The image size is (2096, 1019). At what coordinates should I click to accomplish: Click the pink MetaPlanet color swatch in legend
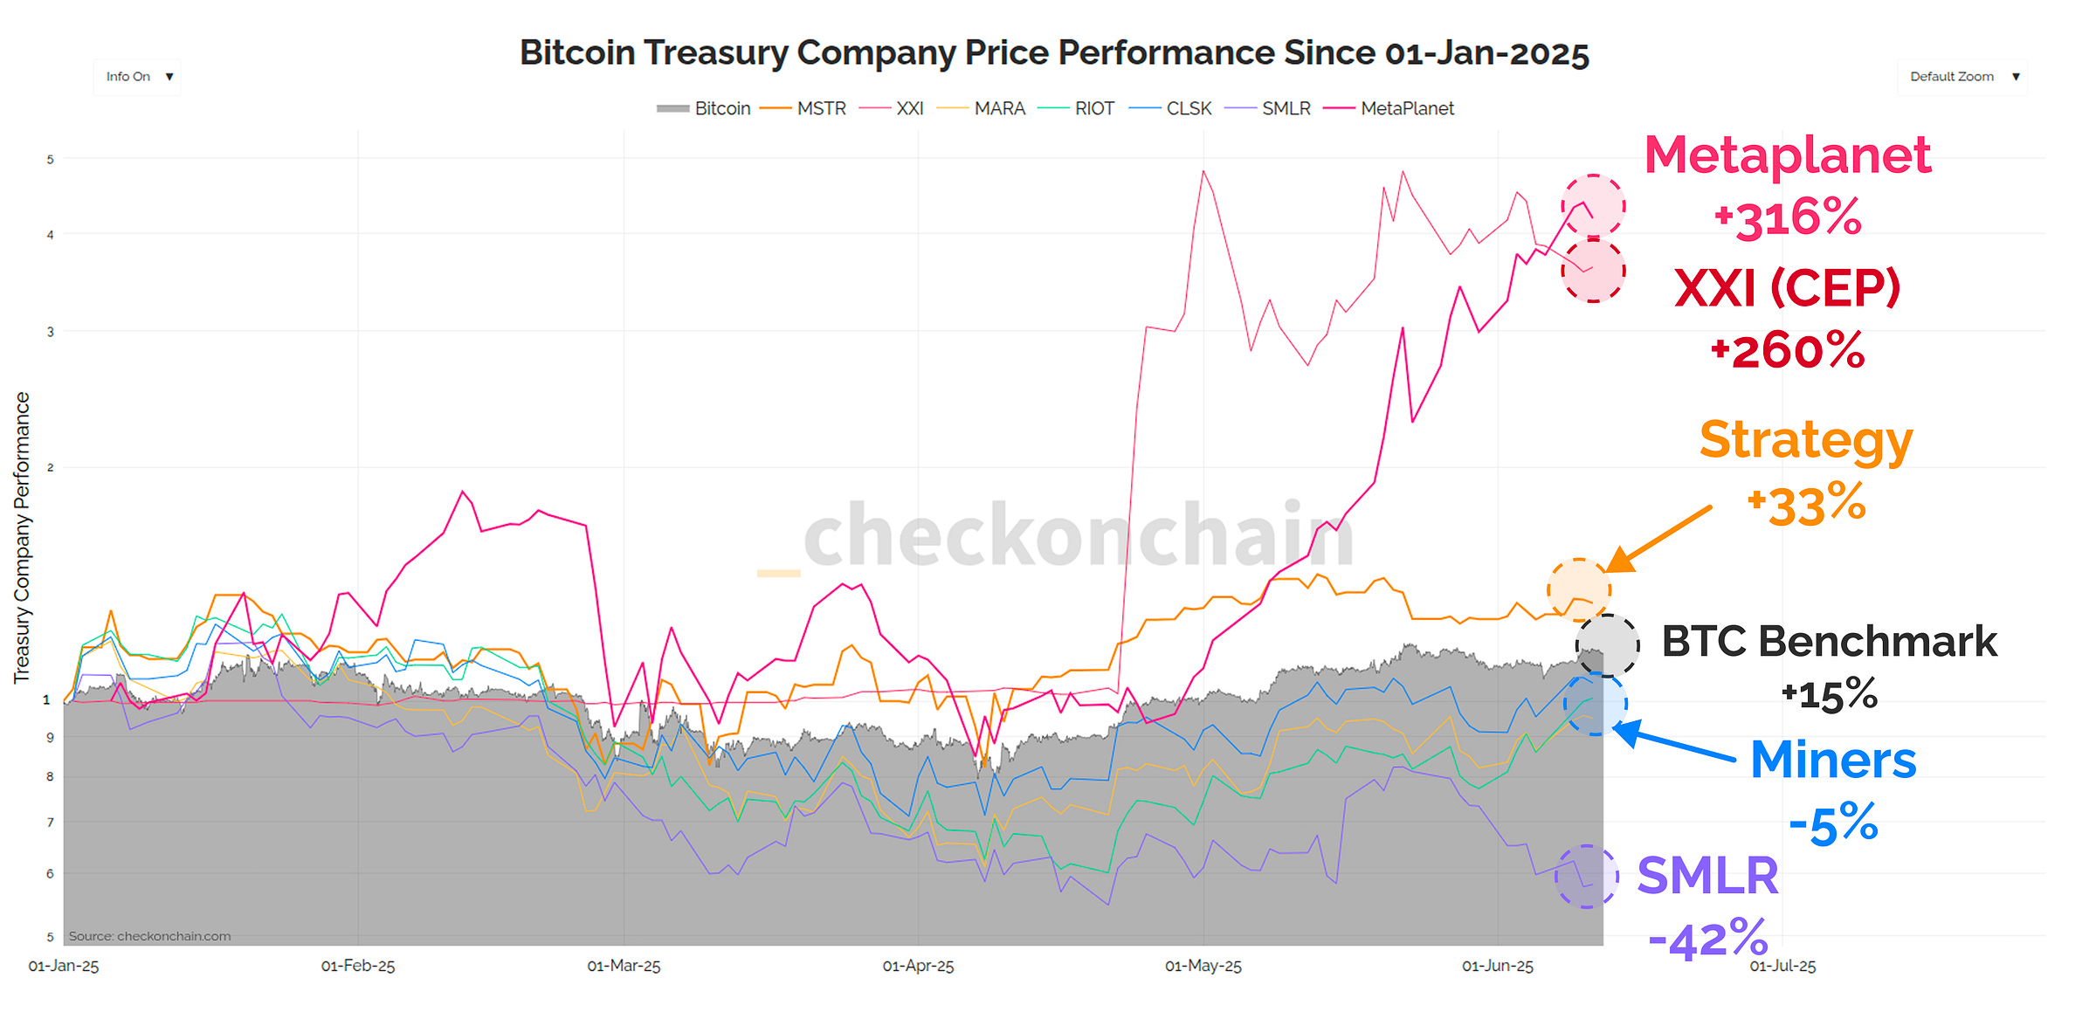click(1339, 108)
